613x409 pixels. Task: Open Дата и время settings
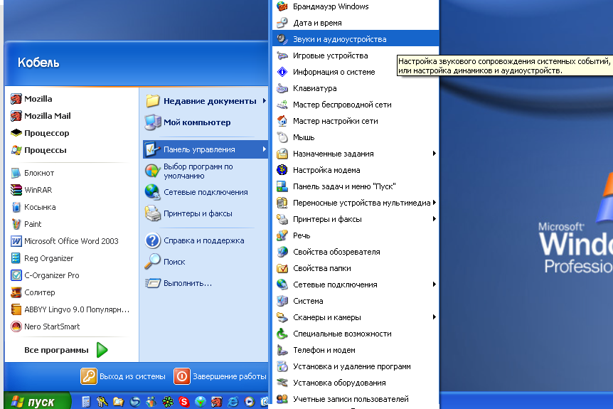[356, 23]
